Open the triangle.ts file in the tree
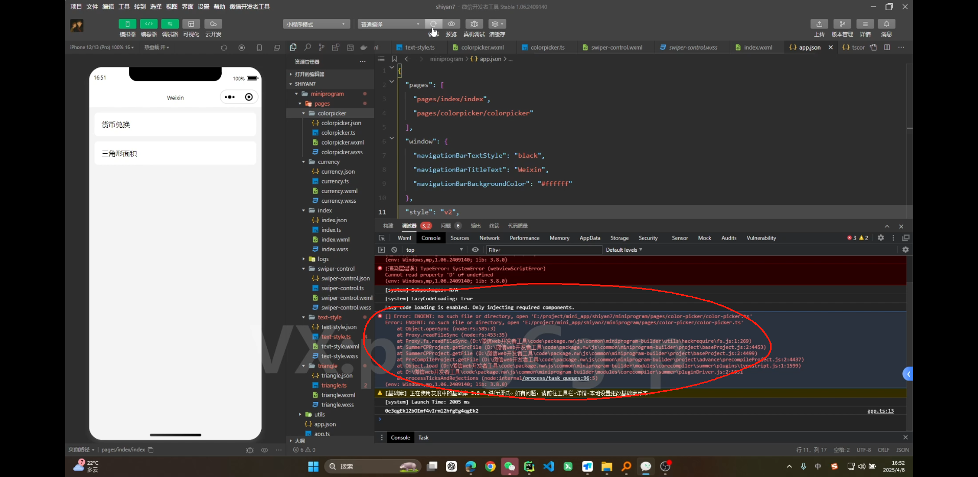978x477 pixels. [x=334, y=386]
